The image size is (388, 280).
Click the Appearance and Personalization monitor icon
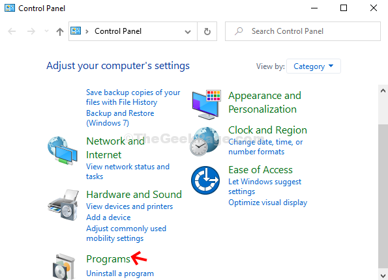click(x=206, y=105)
